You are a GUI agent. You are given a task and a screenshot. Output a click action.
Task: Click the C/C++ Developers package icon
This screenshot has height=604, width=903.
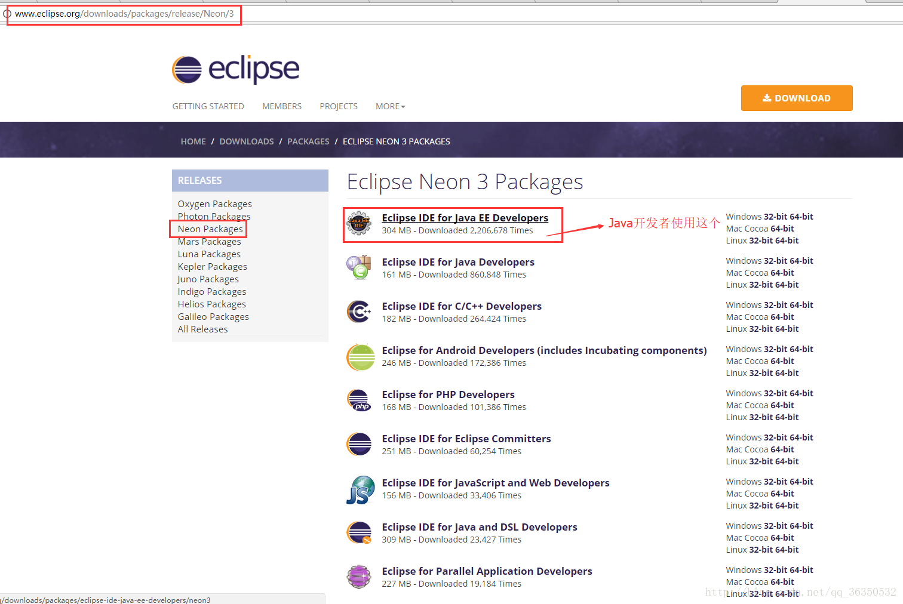click(359, 312)
